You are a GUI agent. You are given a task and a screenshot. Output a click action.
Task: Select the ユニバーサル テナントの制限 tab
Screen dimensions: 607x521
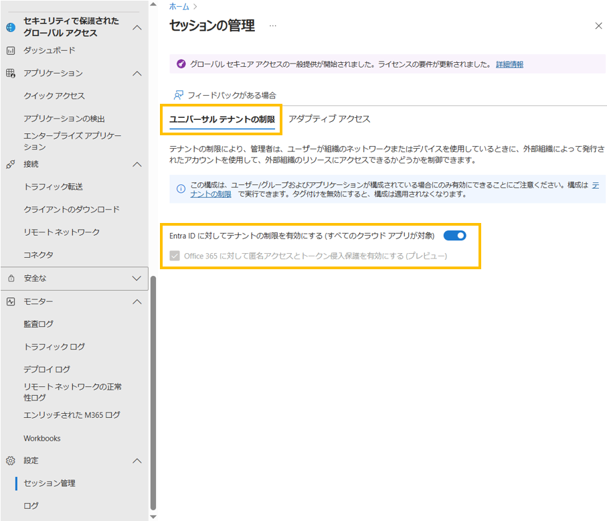222,119
